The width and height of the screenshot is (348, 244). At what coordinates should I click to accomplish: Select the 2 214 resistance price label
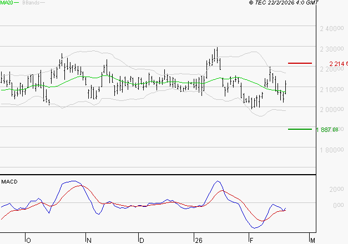(x=338, y=64)
